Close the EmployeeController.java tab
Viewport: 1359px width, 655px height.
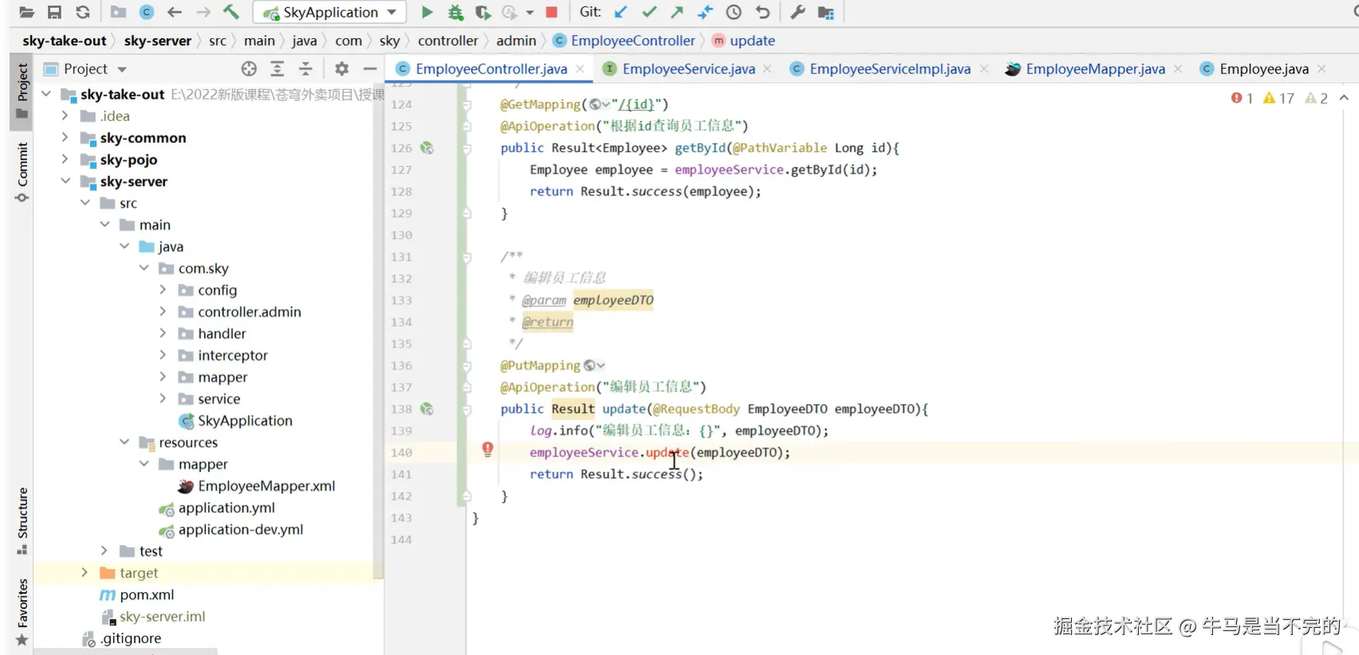(x=580, y=69)
